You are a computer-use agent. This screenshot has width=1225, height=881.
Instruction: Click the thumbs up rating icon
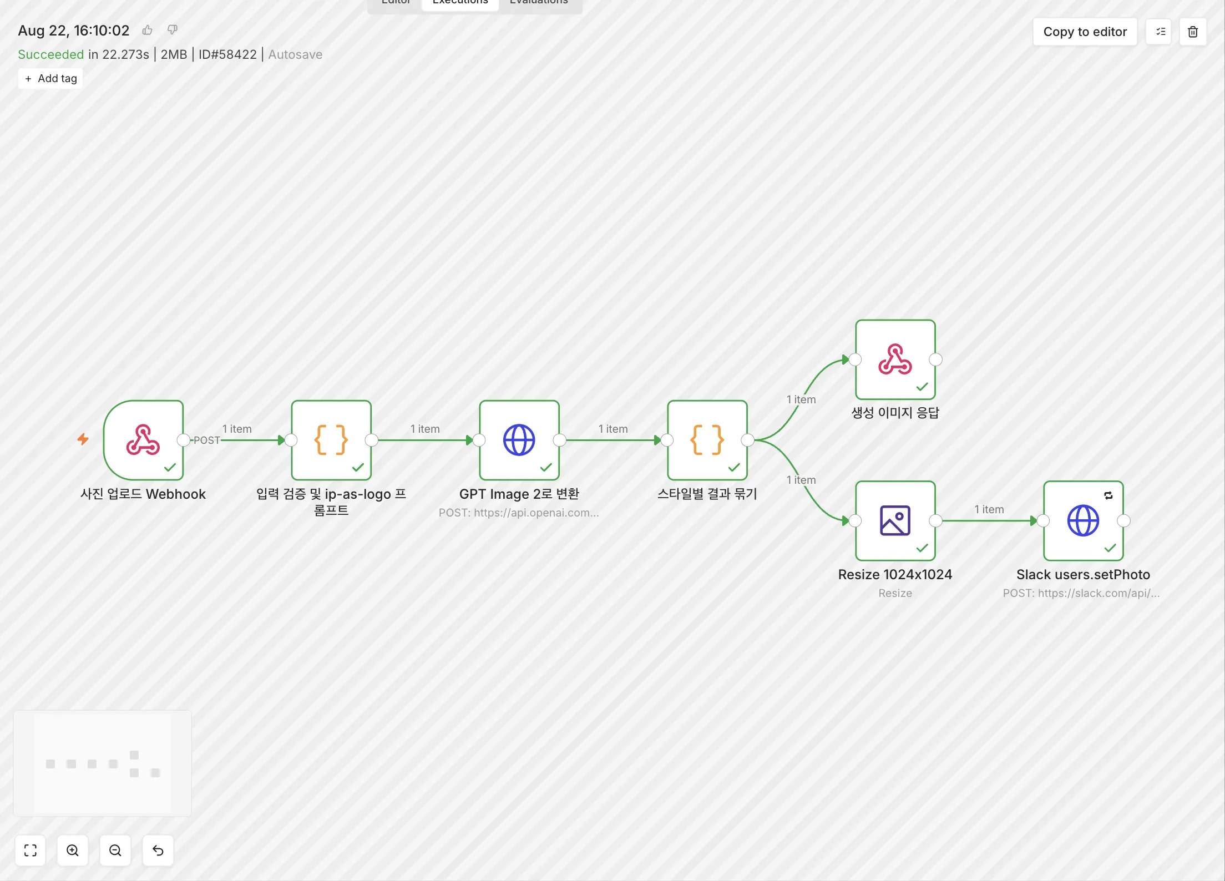(147, 30)
